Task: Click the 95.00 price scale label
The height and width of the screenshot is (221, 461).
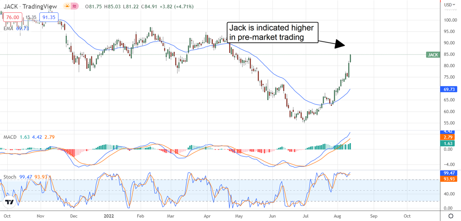Action: 449,31
